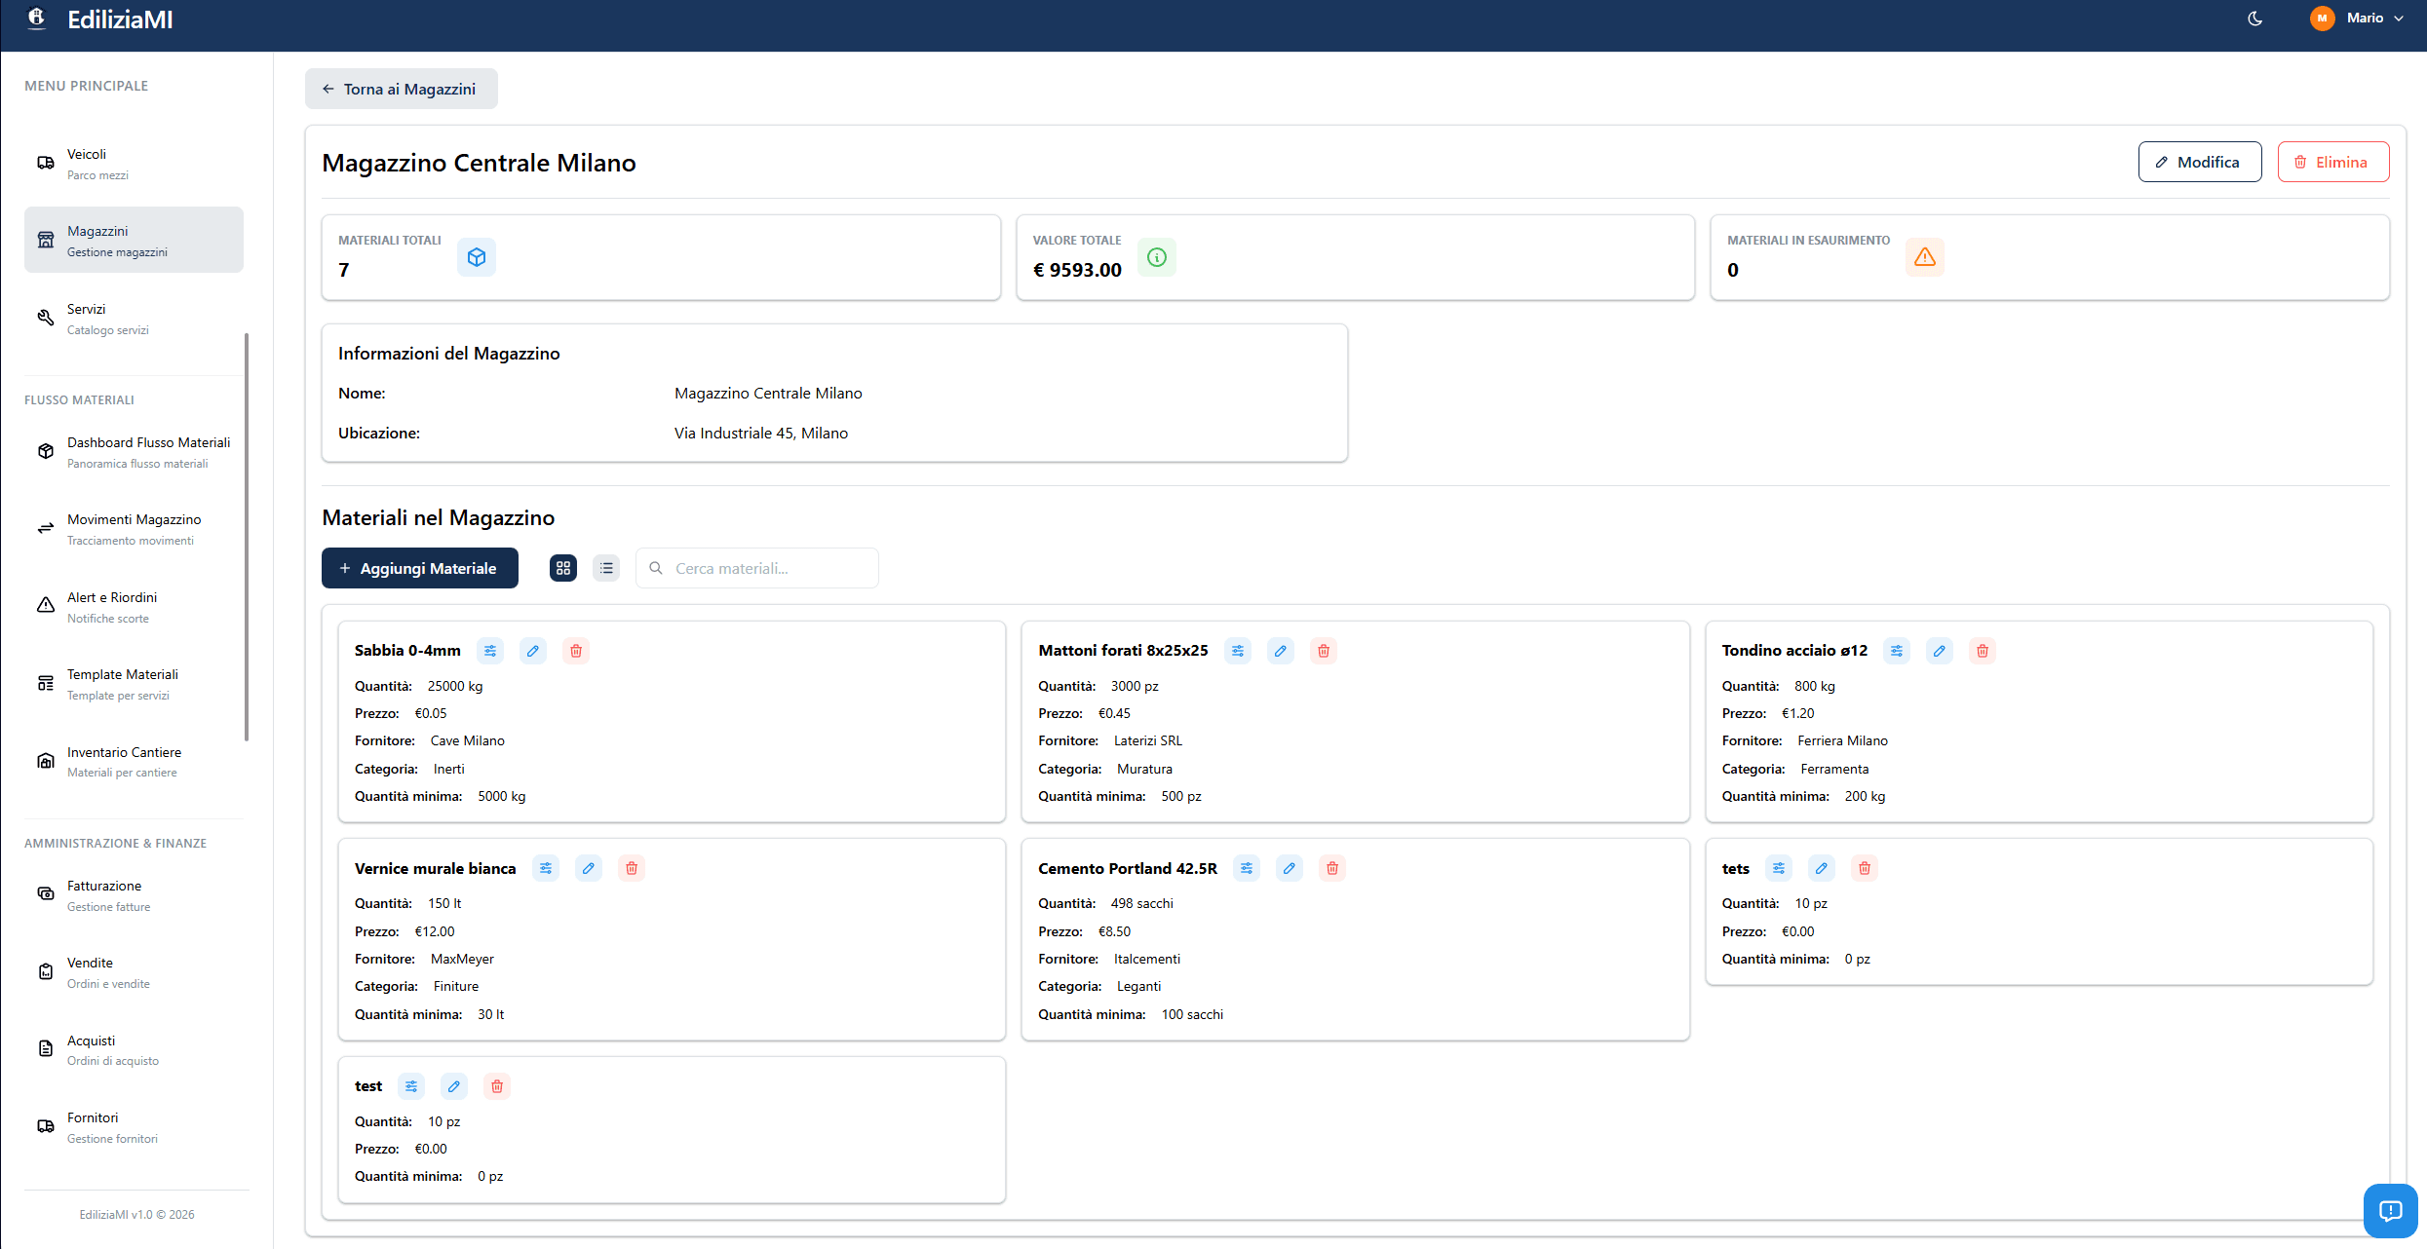Open adjust sliders icon on tets card

click(1779, 868)
